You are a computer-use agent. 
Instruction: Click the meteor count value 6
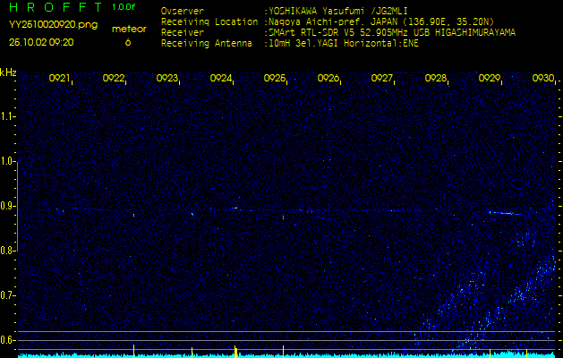tap(128, 42)
